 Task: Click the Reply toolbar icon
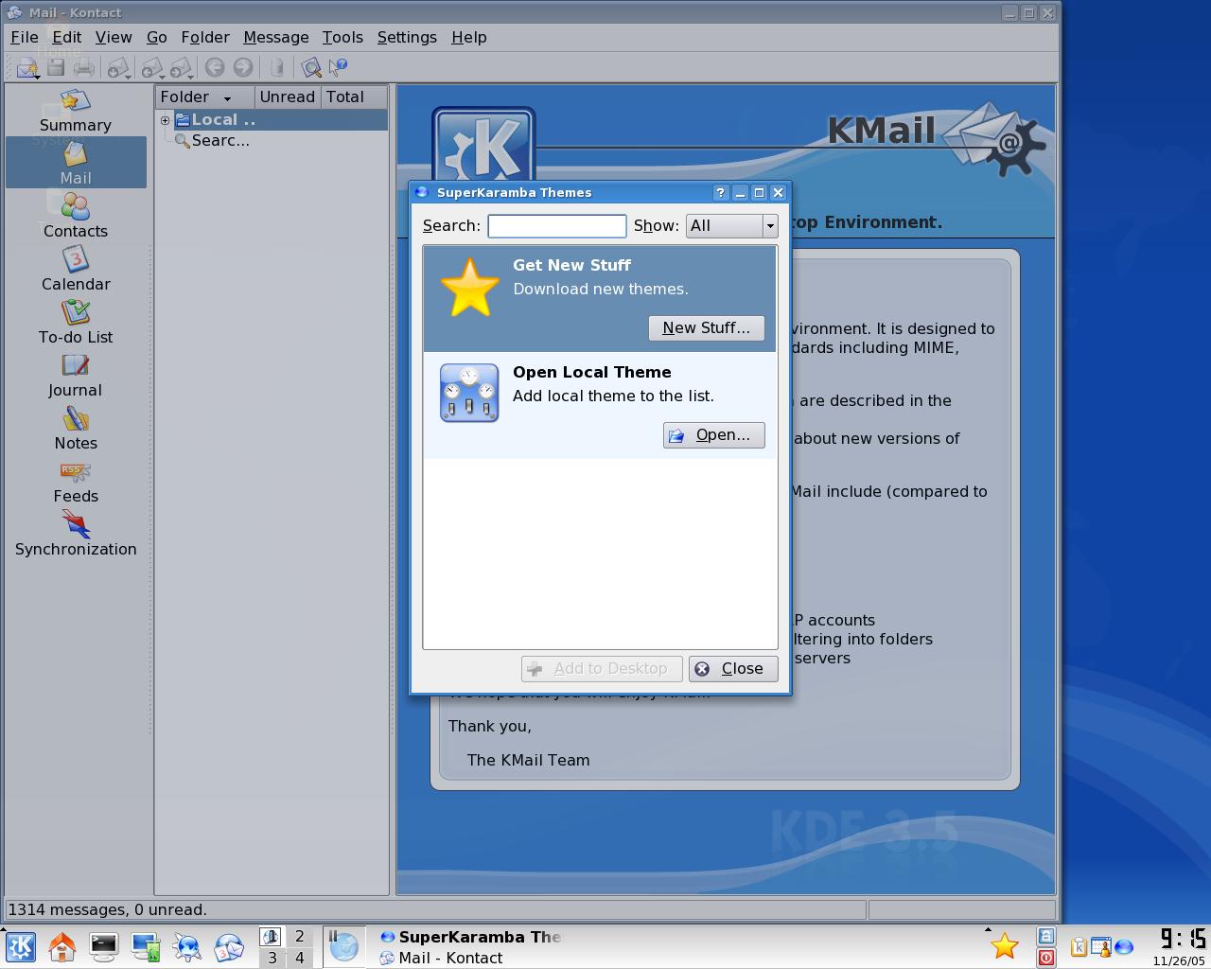pyautogui.click(x=149, y=67)
